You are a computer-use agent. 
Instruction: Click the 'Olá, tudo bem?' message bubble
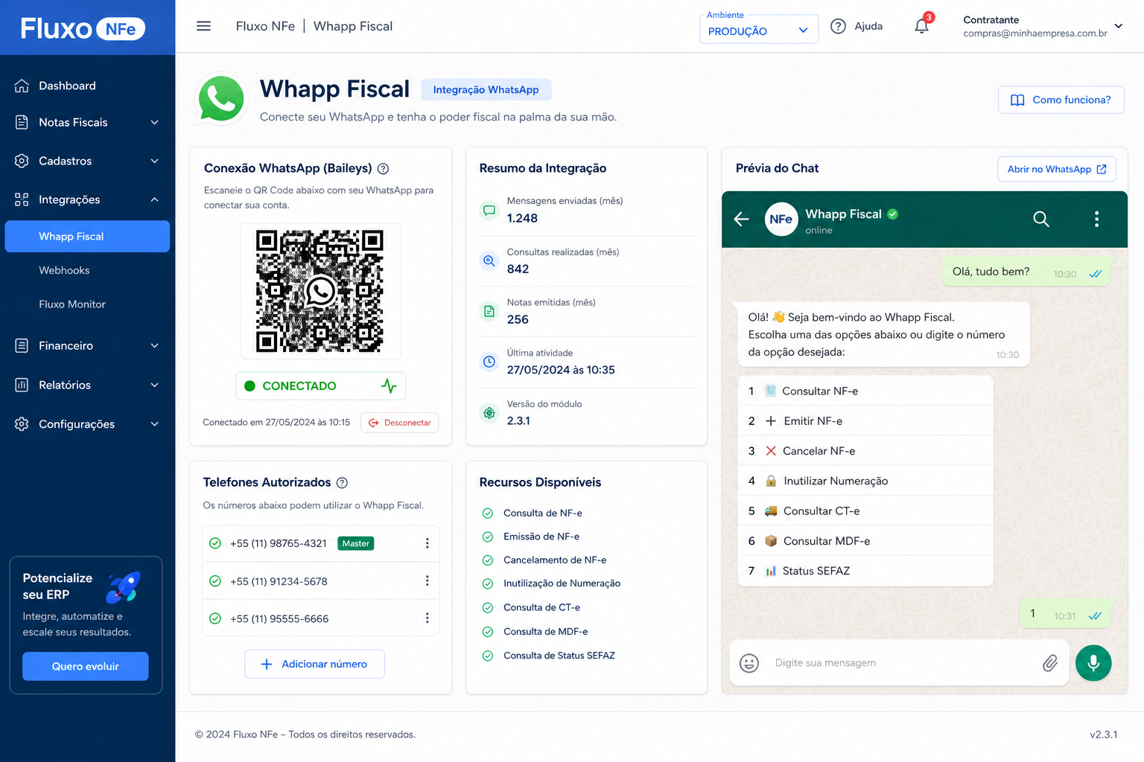pos(1027,272)
